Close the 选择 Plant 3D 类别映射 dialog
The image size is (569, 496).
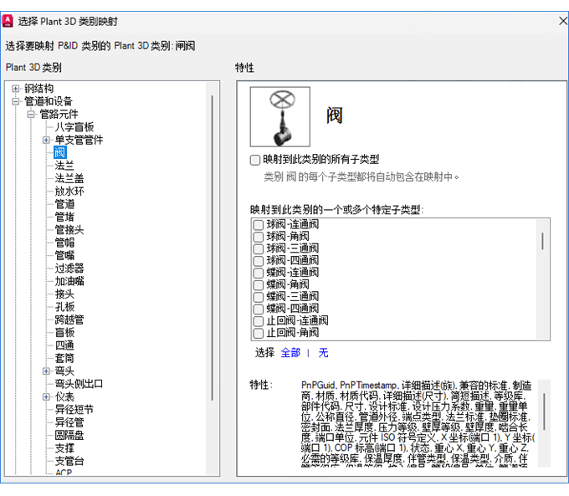[562, 21]
